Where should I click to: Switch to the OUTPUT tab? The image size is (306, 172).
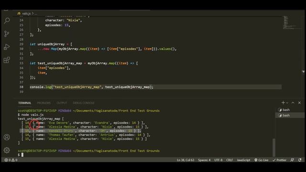(62, 103)
